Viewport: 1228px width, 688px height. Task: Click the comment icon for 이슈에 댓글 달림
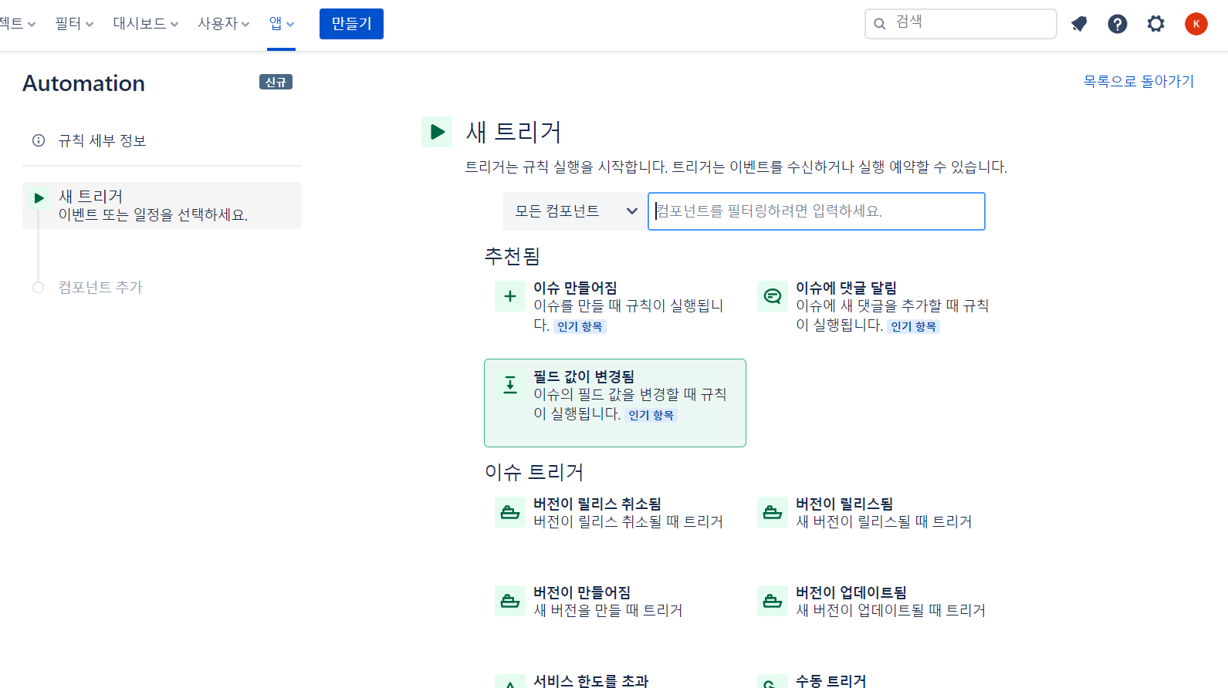[x=773, y=296]
